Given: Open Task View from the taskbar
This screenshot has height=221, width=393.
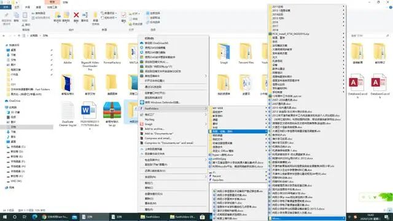Looking at the screenshot, I should pos(25,217).
